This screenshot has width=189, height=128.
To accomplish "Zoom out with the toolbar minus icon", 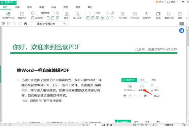I will point(33,13).
